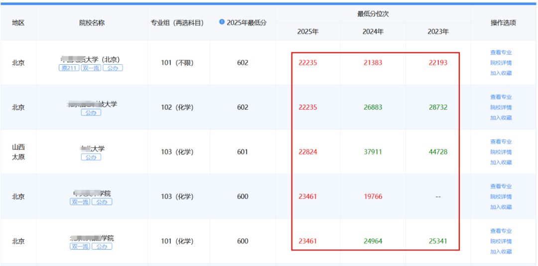This screenshot has width=538, height=266.
Task: Open 院校详情 in the 24964 row
Action: pos(501,241)
